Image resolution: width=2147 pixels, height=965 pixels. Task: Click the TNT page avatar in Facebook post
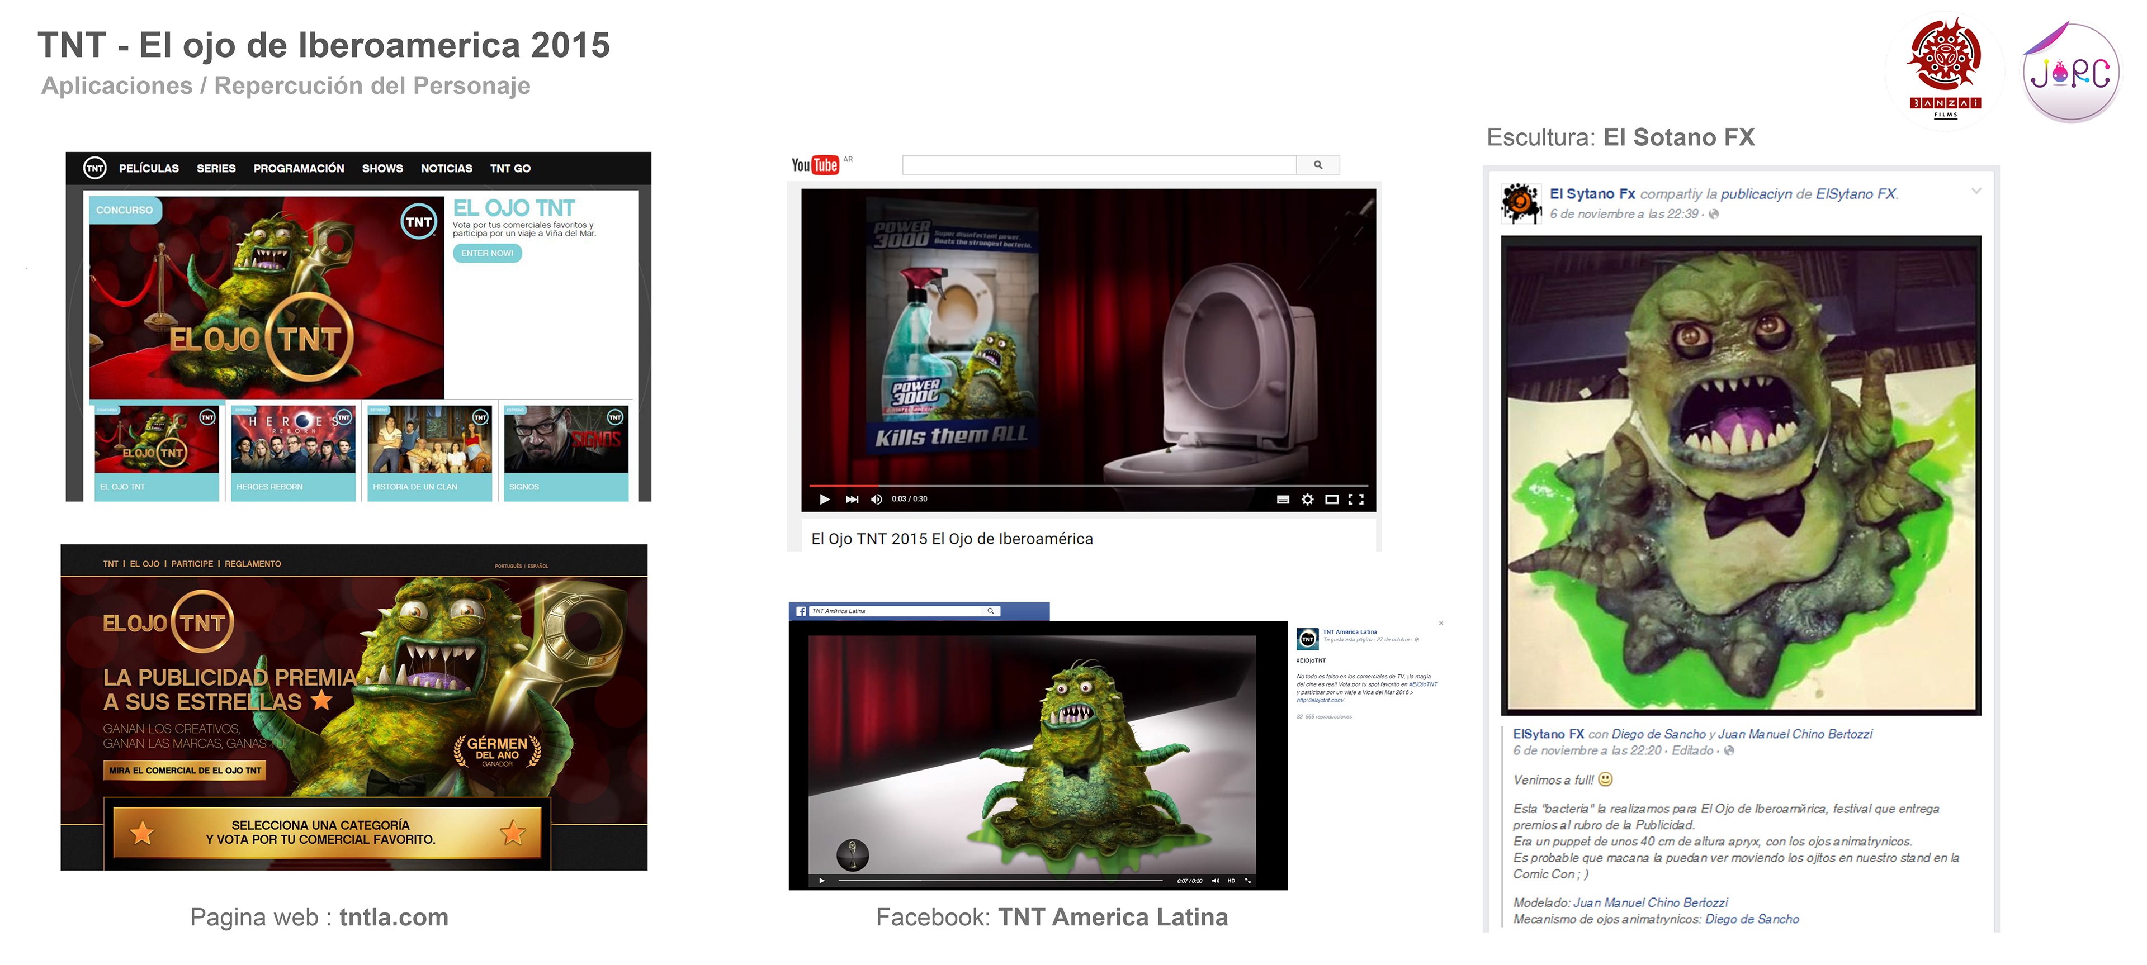click(x=1307, y=639)
